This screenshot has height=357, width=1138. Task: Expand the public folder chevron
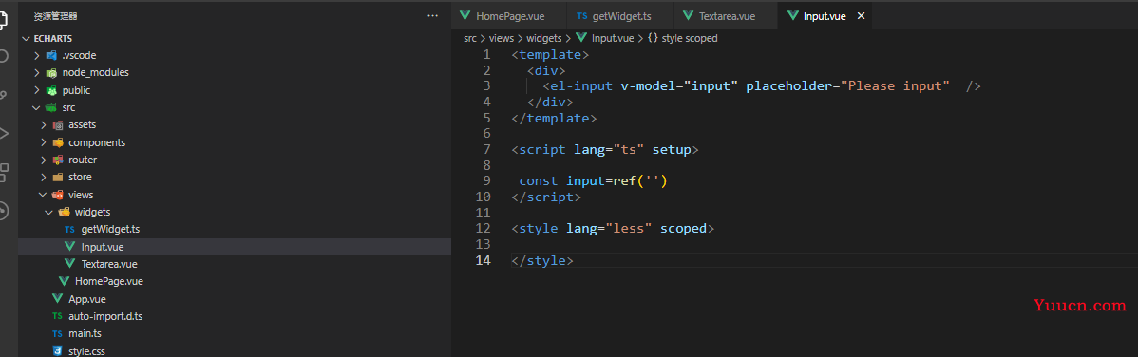[x=37, y=91]
